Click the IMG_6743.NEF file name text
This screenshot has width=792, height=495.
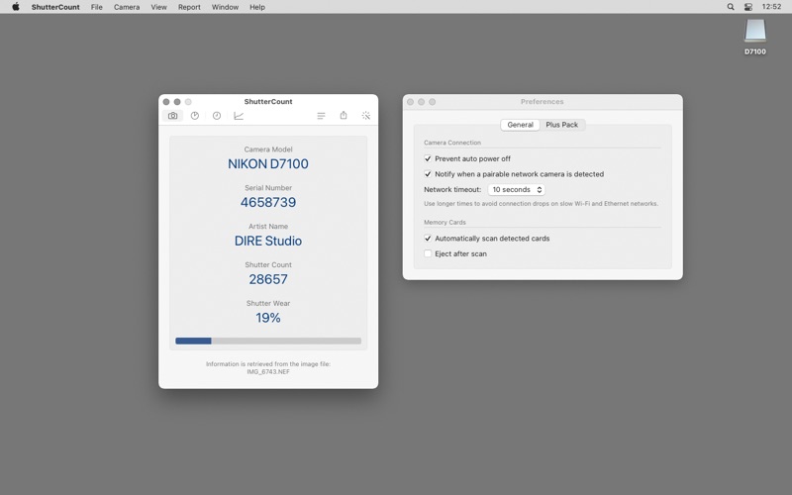tap(268, 372)
